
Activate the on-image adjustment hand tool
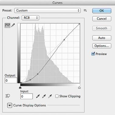point(8,96)
